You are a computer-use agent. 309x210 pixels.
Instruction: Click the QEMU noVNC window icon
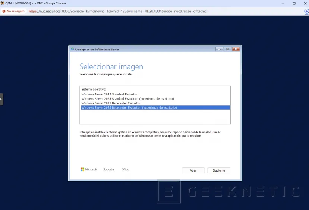[2, 3]
